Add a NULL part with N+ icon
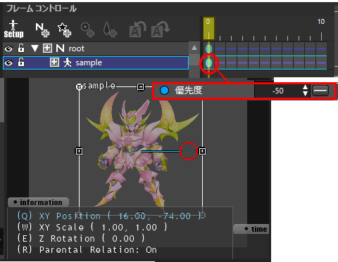338x262 pixels. [42, 30]
